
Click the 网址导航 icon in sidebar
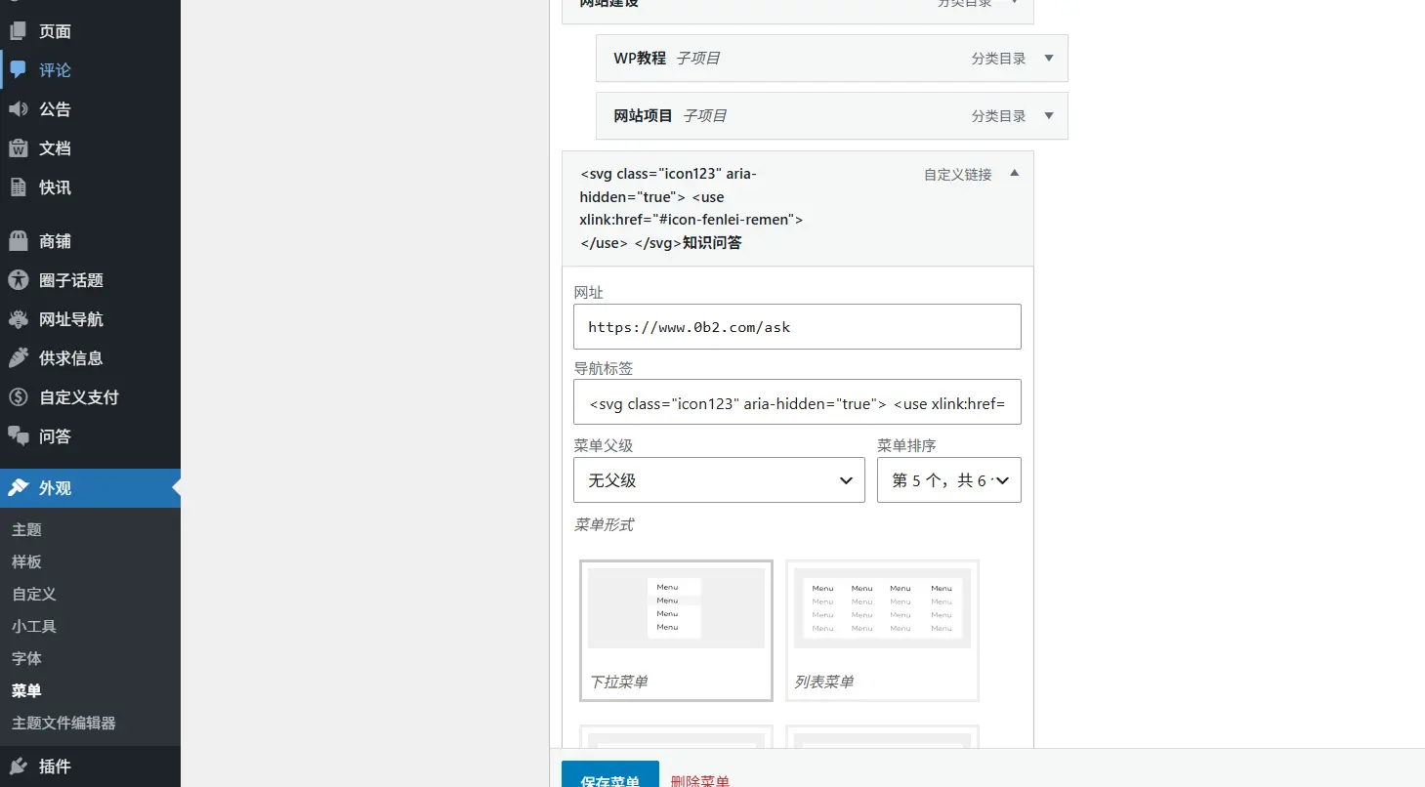click(18, 319)
